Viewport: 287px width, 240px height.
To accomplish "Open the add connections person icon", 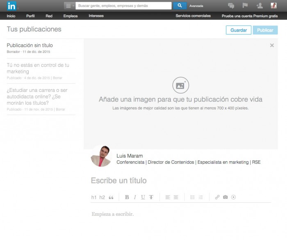I will tap(260, 5).
